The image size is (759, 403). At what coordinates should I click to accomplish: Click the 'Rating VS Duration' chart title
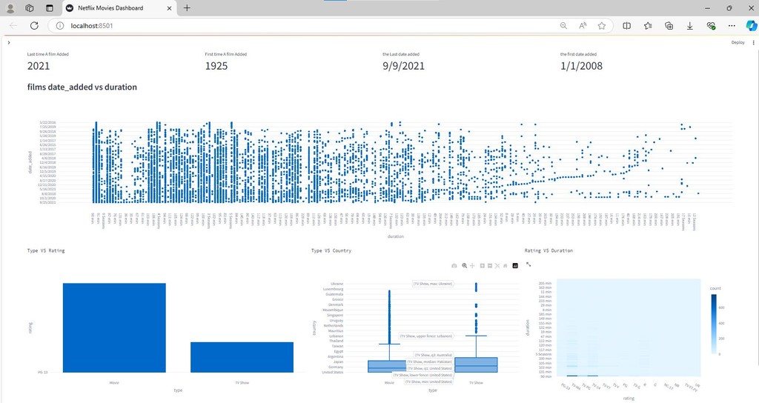548,250
